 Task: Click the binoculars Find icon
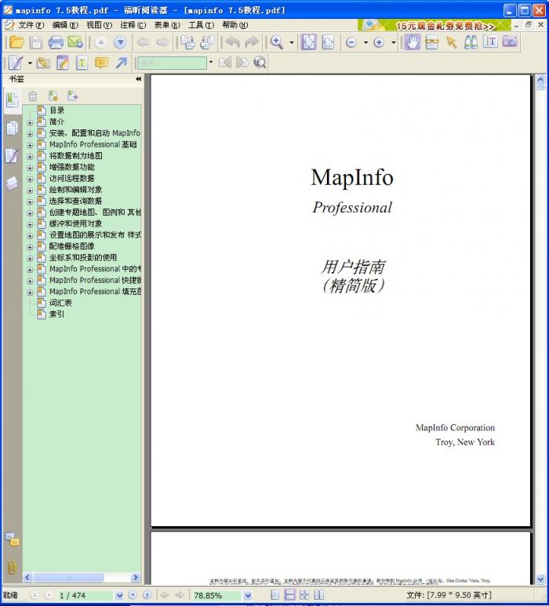coord(471,42)
